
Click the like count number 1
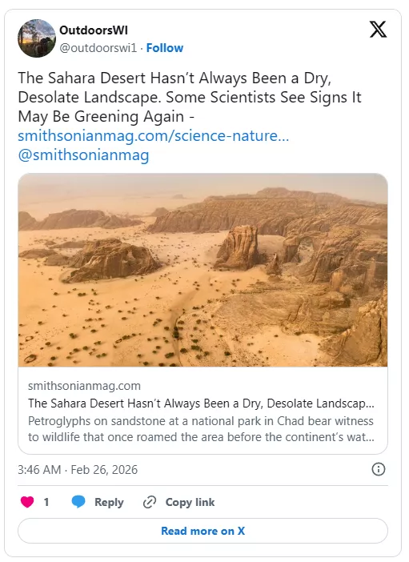click(46, 502)
